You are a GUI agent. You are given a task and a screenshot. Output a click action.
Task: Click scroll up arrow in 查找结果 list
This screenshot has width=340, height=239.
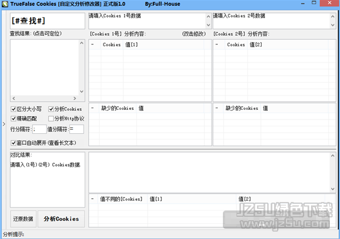(81, 43)
